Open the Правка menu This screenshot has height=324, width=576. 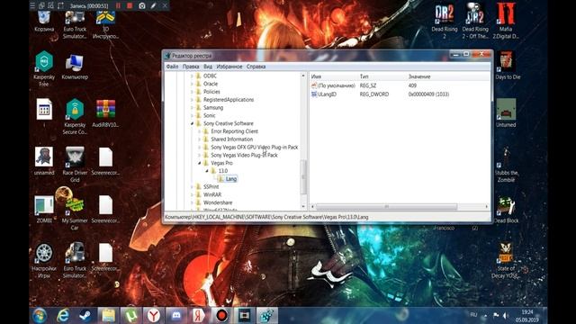[x=191, y=67]
